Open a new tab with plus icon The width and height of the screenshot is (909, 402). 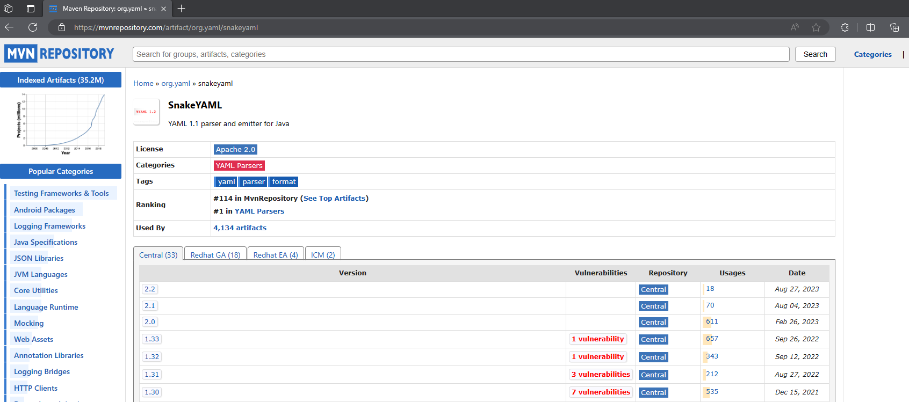(x=181, y=9)
